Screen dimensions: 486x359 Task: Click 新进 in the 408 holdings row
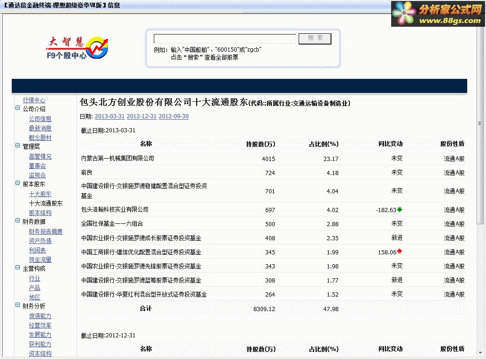pos(397,237)
